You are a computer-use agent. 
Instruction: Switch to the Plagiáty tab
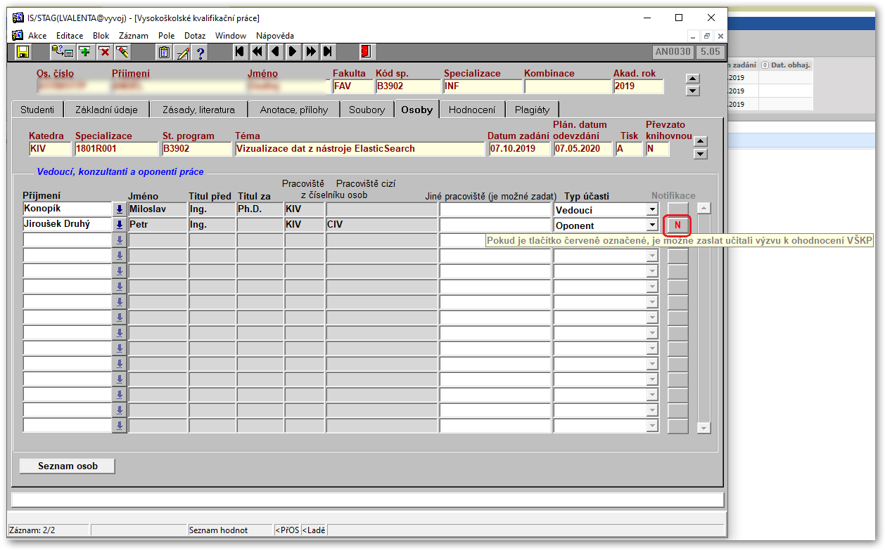[x=532, y=110]
